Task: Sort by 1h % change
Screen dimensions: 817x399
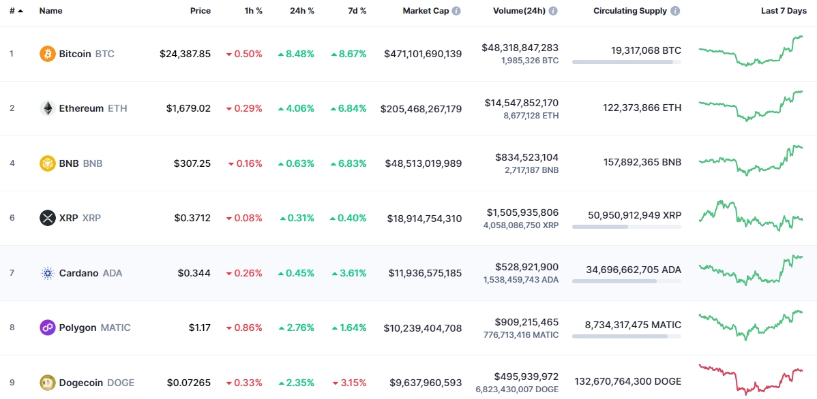Action: click(x=253, y=11)
